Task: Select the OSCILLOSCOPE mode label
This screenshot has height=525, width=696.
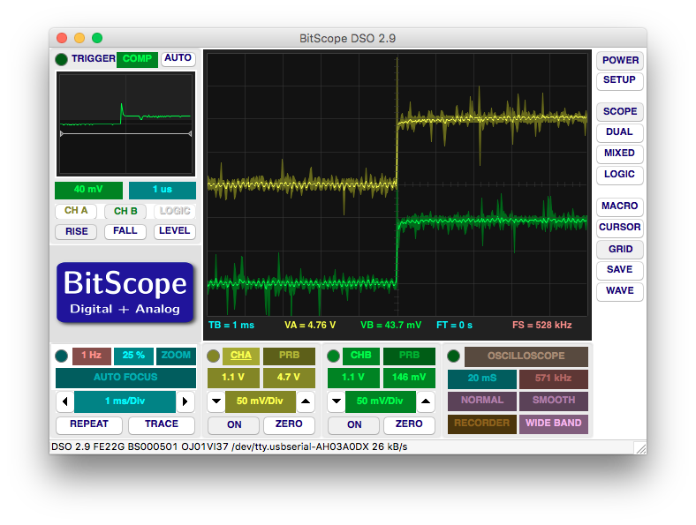Action: point(526,356)
